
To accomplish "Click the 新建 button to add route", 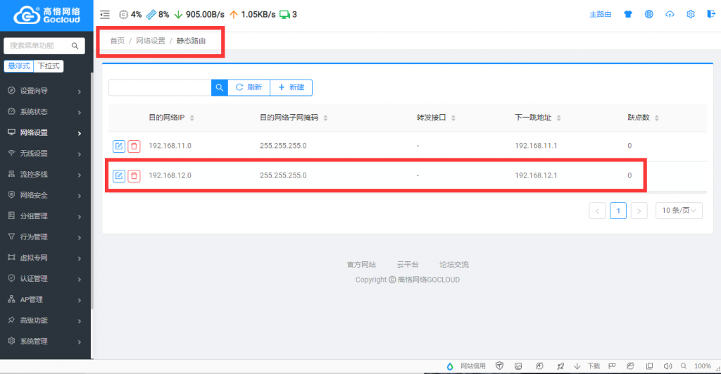I will point(291,87).
